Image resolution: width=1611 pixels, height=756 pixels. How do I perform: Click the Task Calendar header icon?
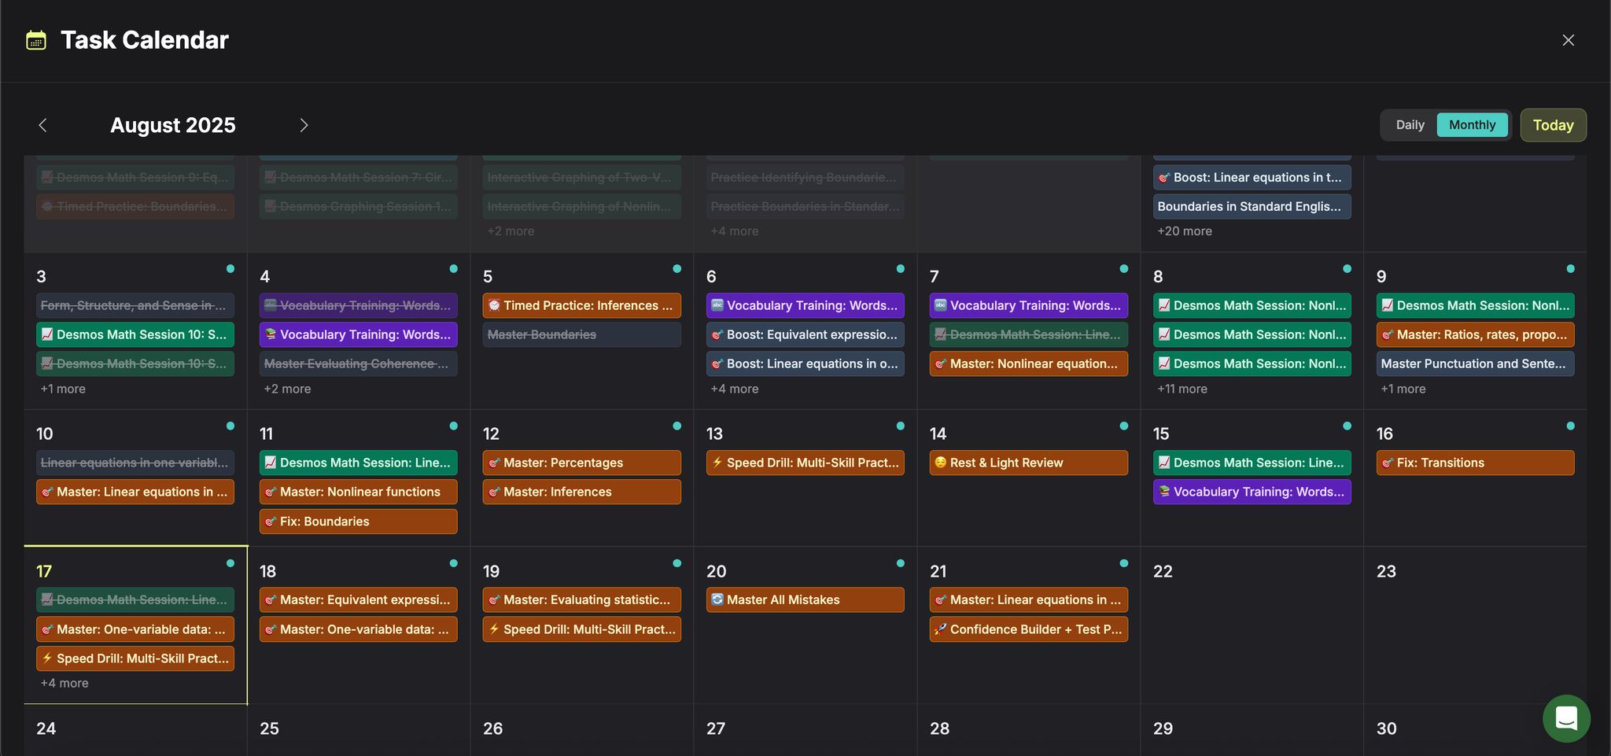pyautogui.click(x=36, y=40)
